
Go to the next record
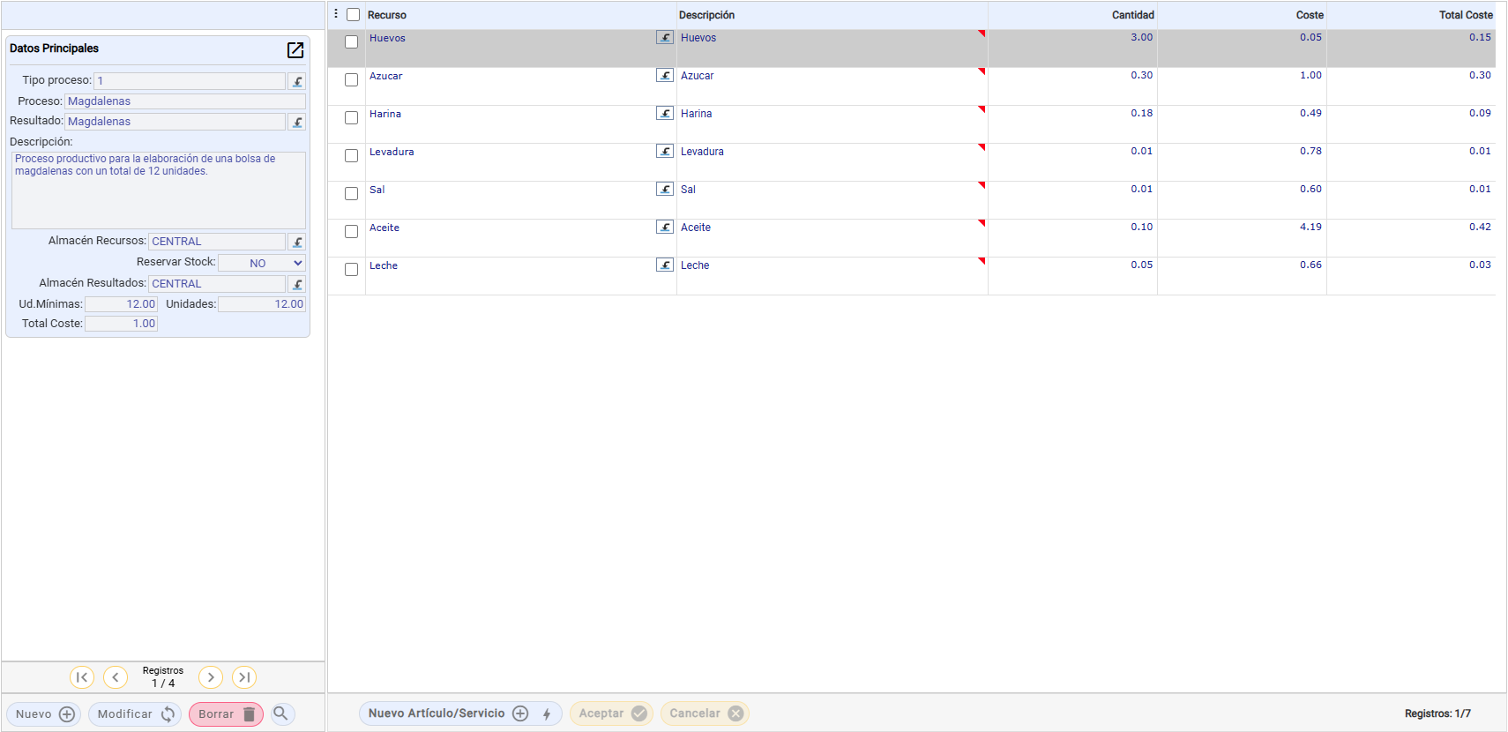point(210,677)
